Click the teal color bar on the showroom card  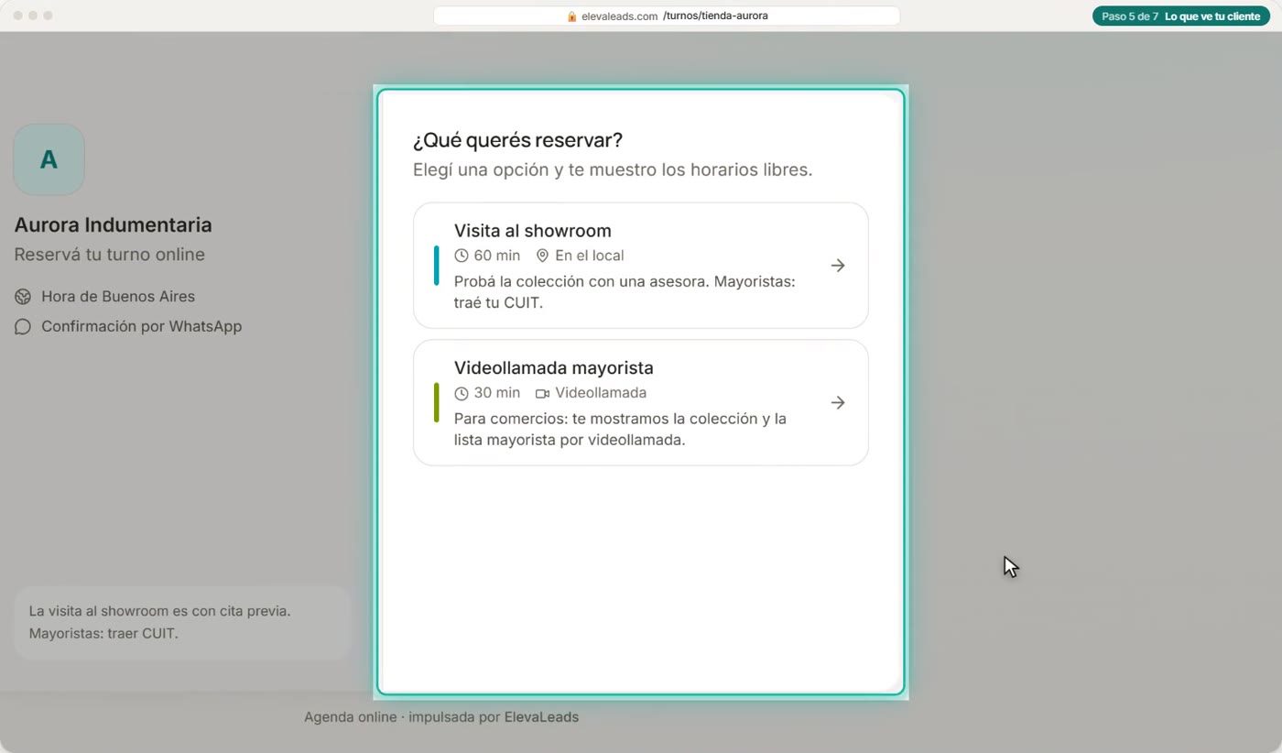point(437,266)
